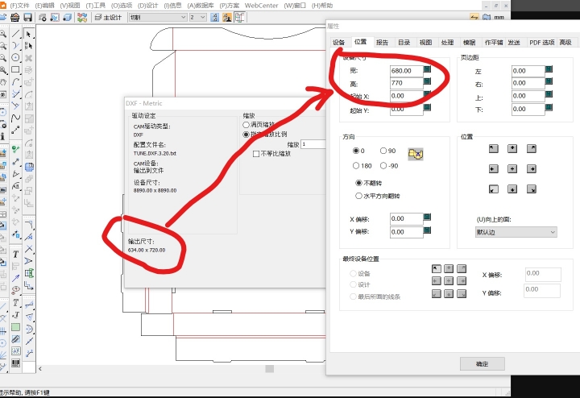Viewport: 580px width, 398px height.
Task: Click the folder icon beside orientation options
Action: pos(416,153)
